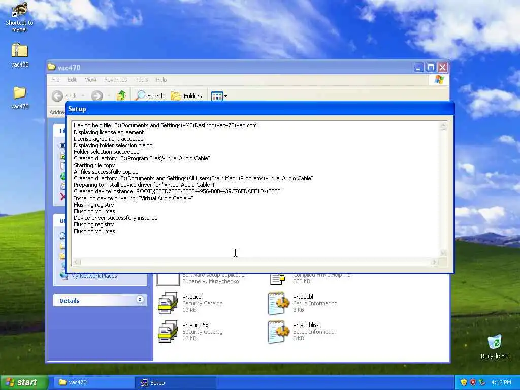520x390 pixels.
Task: Minimize the vac470 explorer window
Action: [419, 68]
